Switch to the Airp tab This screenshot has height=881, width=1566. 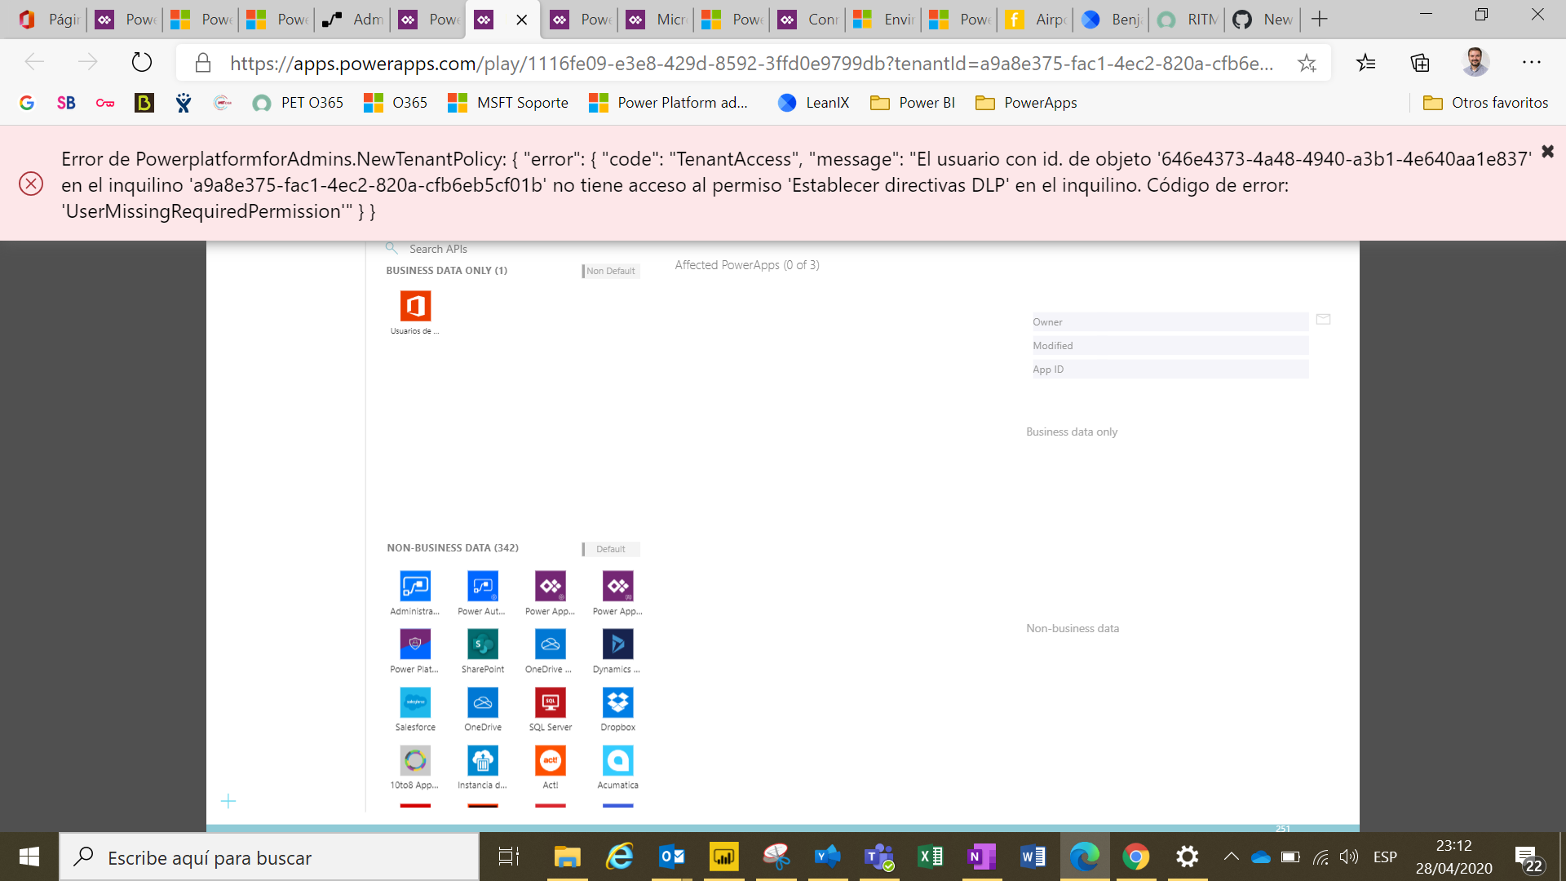[1035, 20]
